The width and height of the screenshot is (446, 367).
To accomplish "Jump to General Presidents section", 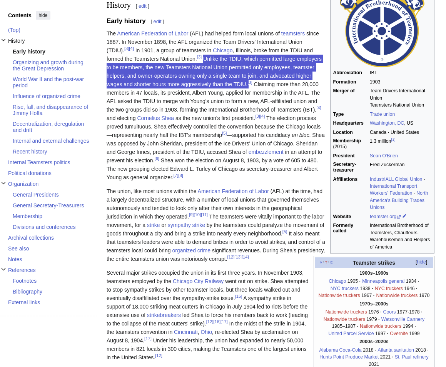I will [35, 195].
